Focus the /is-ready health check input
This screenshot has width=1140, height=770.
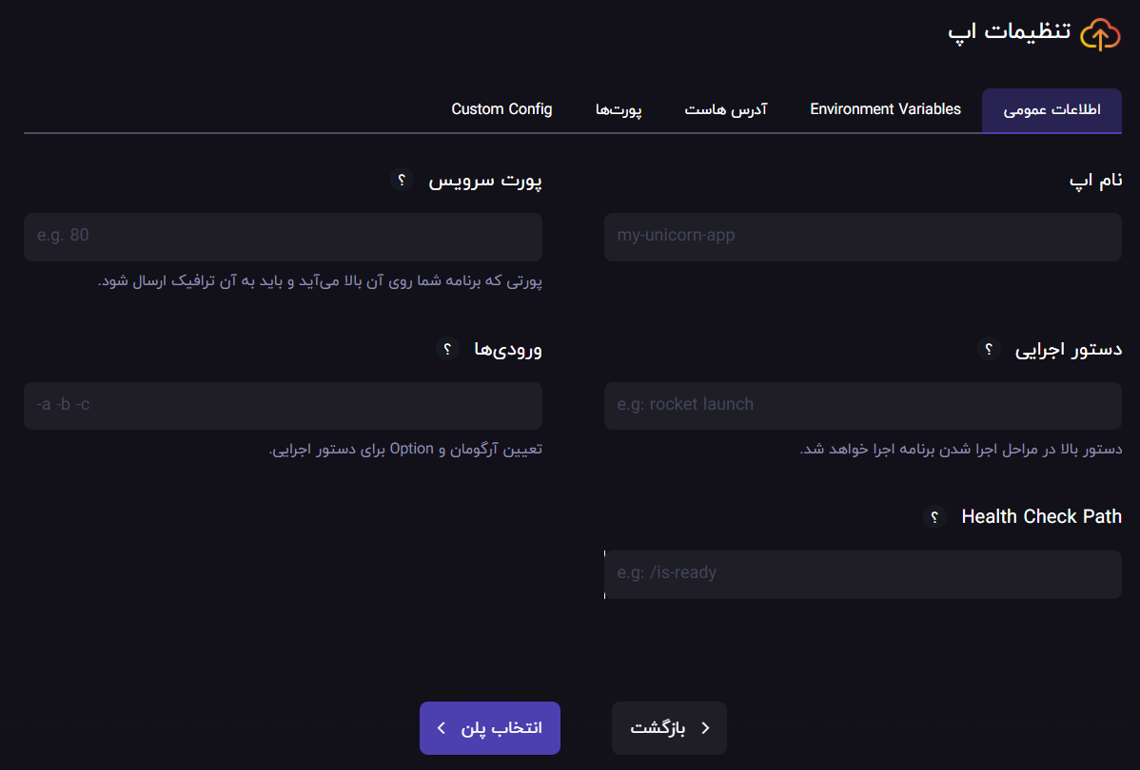coord(862,574)
